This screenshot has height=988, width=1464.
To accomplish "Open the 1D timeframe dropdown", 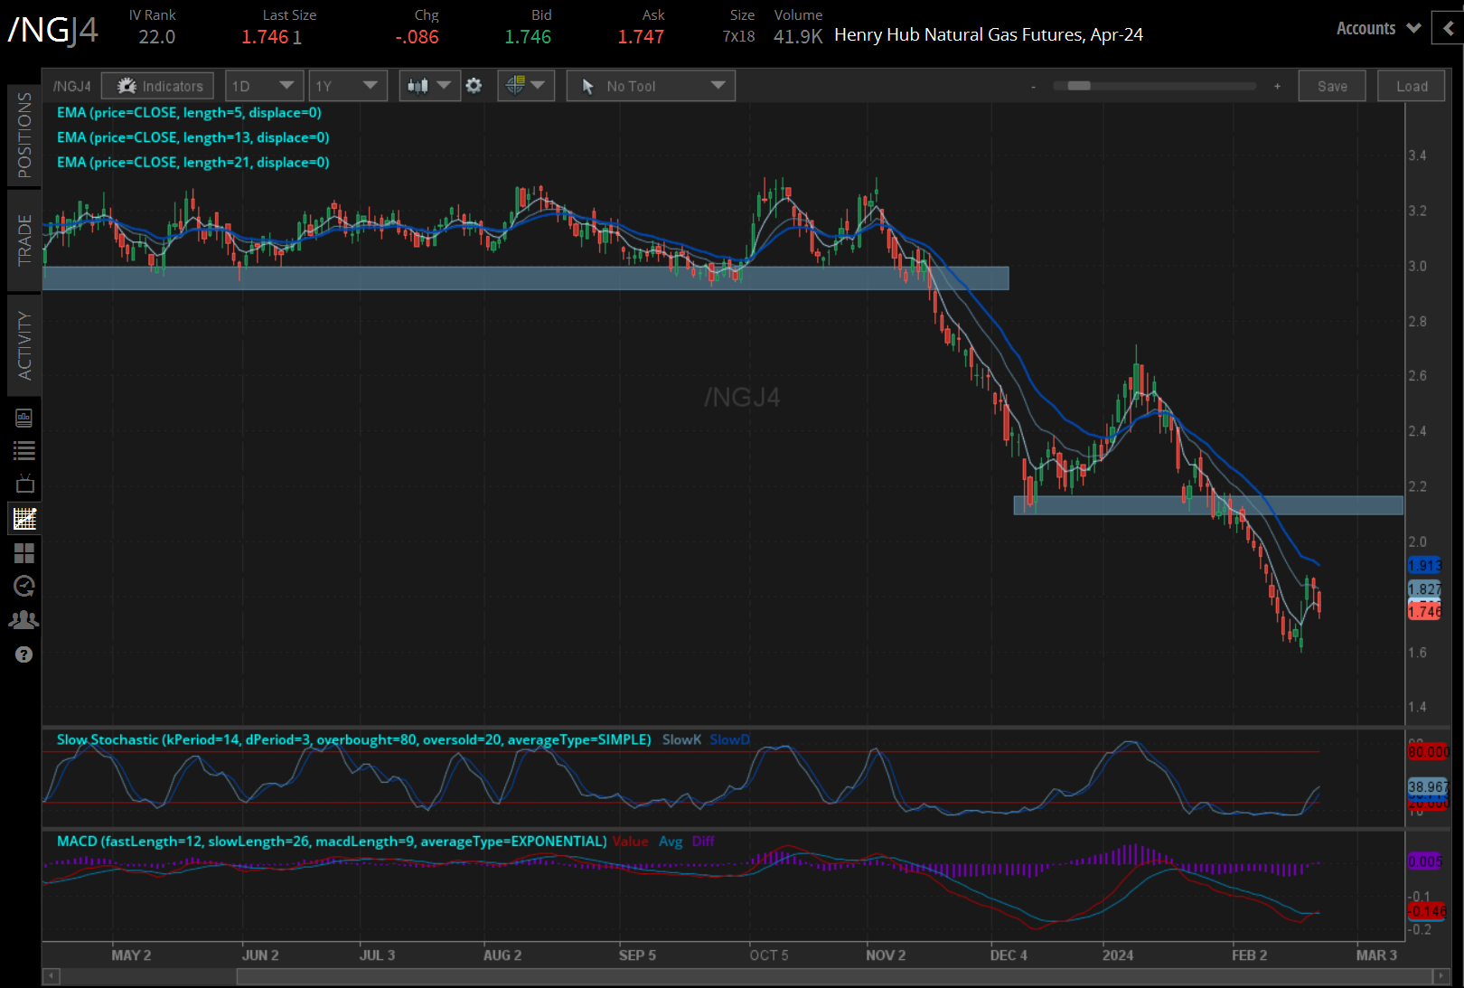I will [x=264, y=85].
